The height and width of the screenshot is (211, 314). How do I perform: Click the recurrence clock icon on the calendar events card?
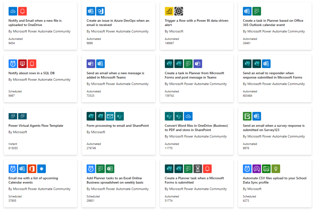click(x=13, y=168)
